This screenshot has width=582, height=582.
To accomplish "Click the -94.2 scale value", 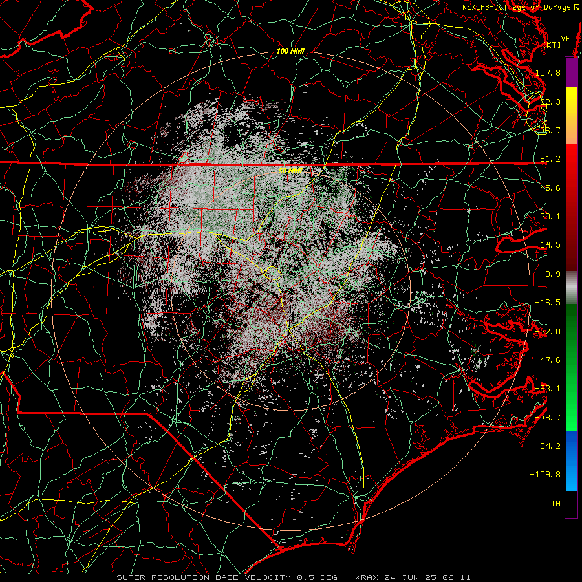I will 548,446.
